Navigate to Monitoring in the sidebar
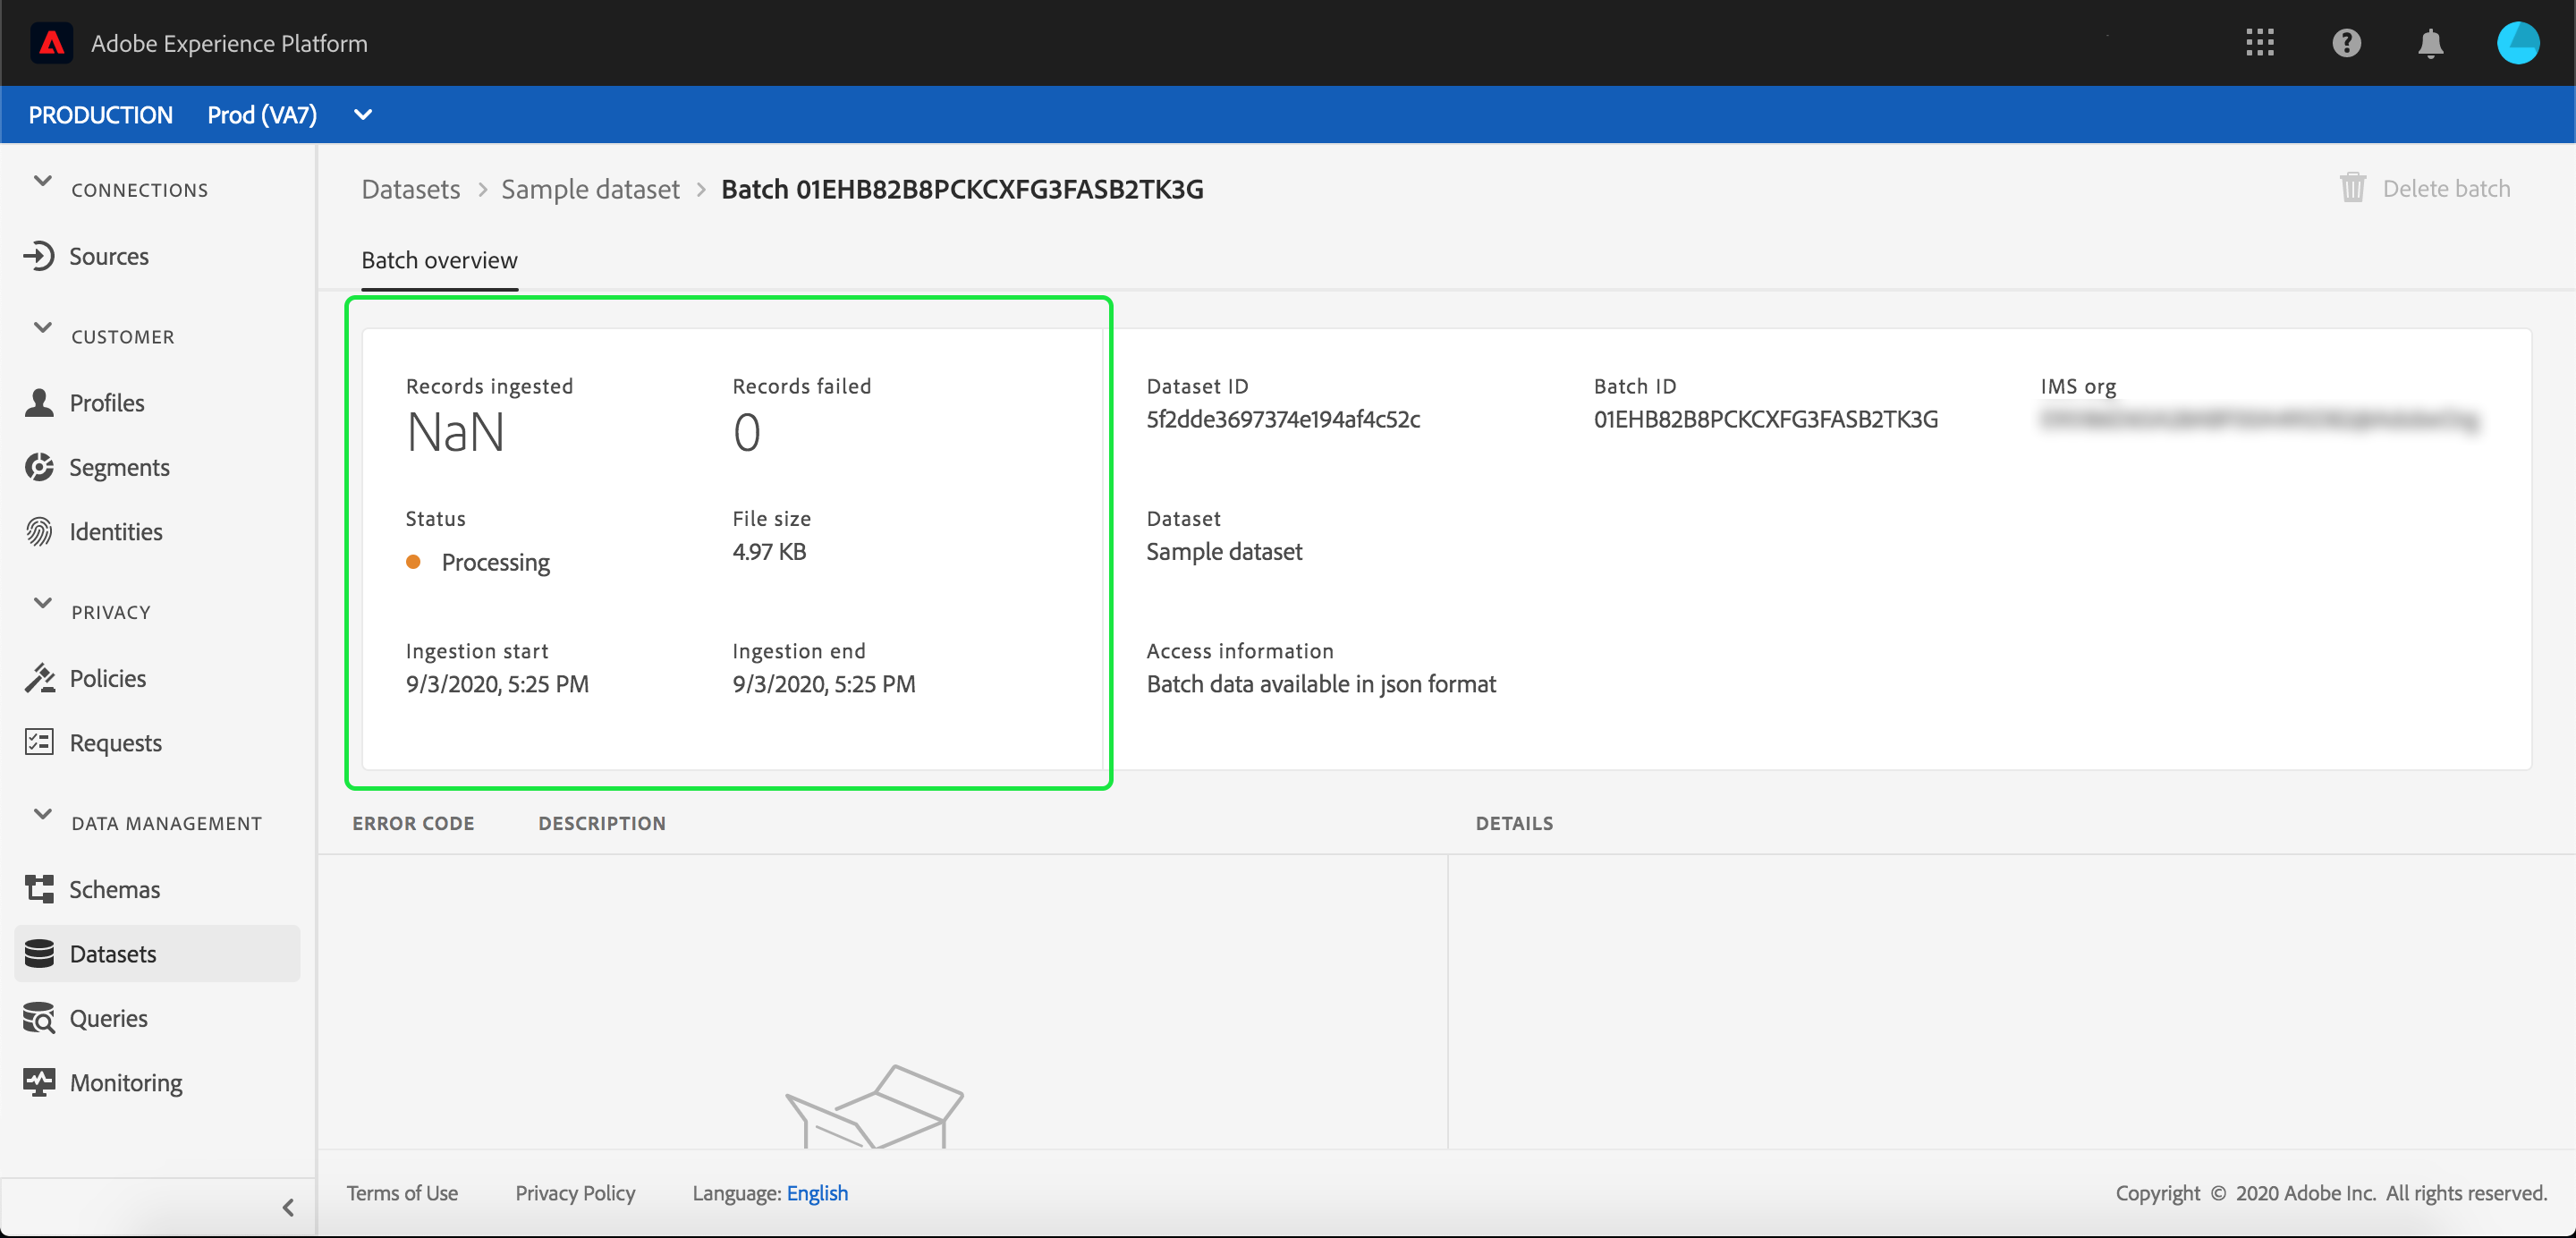The image size is (2576, 1238). tap(125, 1082)
